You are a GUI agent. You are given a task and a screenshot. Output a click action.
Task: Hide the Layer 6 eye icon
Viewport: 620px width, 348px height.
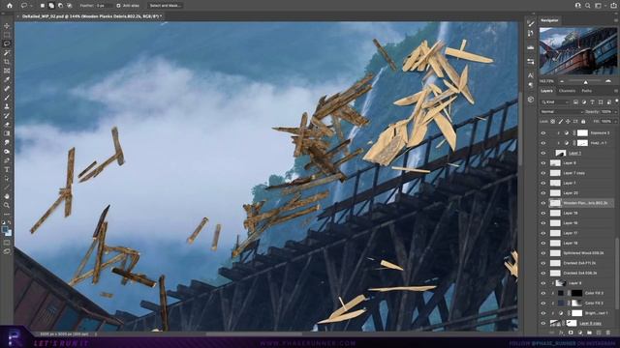(543, 163)
